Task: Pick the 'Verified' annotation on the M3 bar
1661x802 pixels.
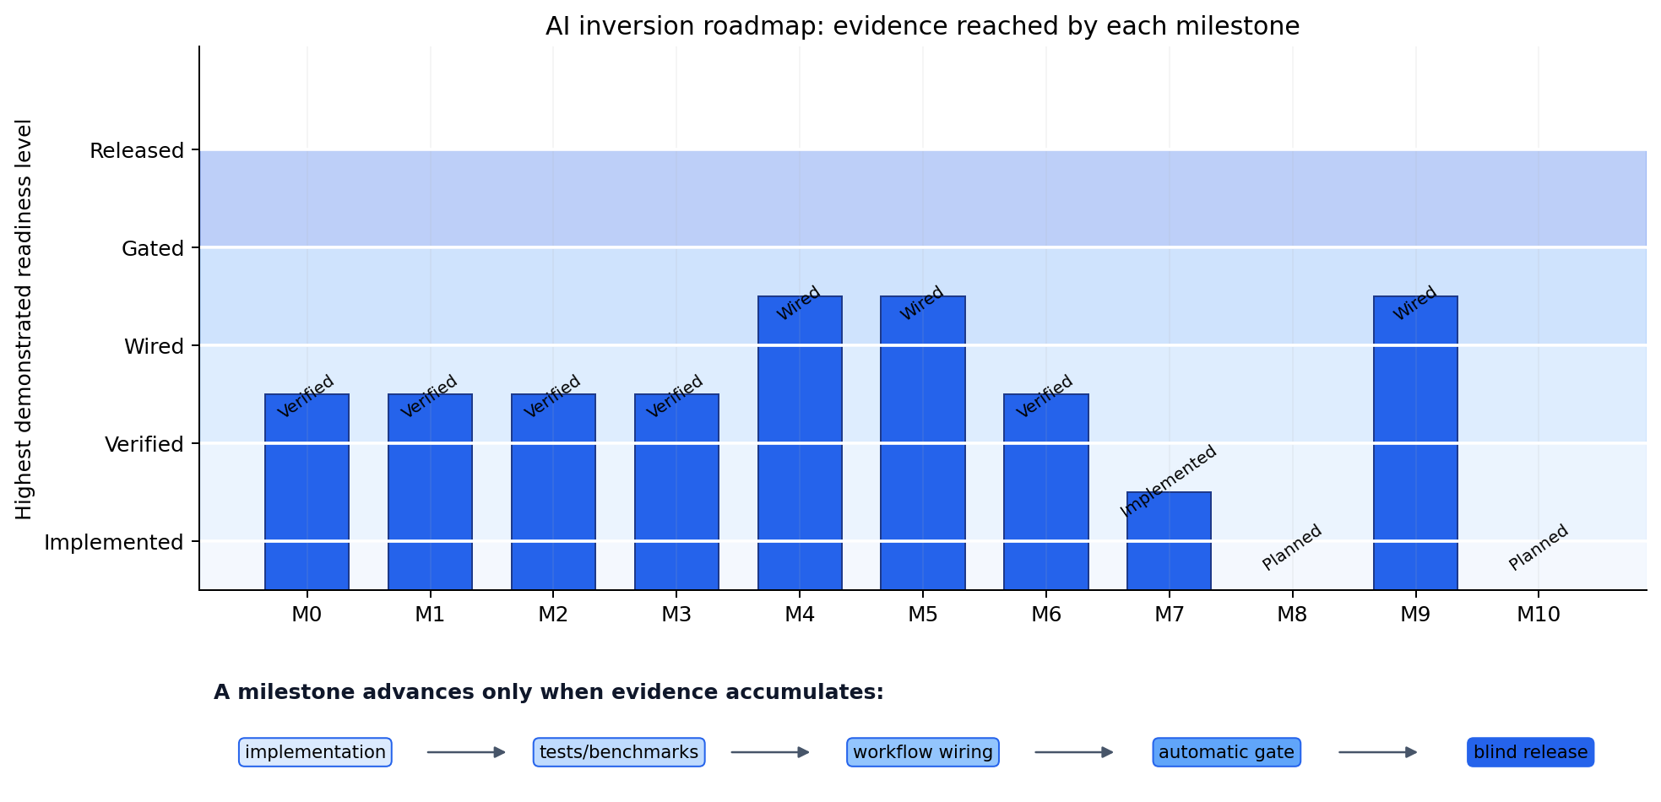Action: click(675, 396)
